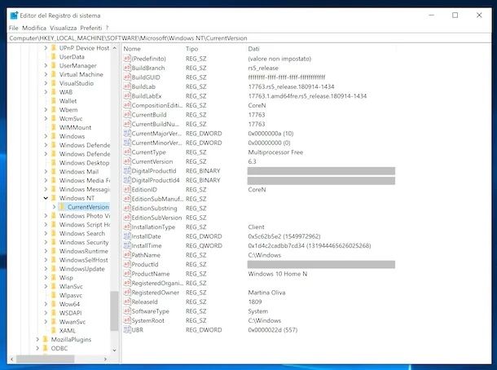
Task: Click the tree horizontal scroll right arrow
Action: pyautogui.click(x=105, y=359)
